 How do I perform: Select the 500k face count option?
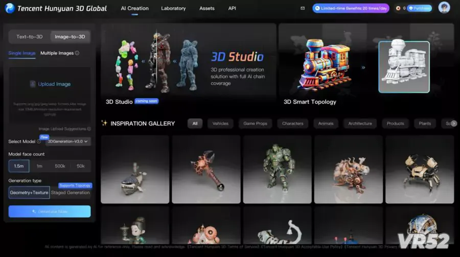click(x=60, y=166)
